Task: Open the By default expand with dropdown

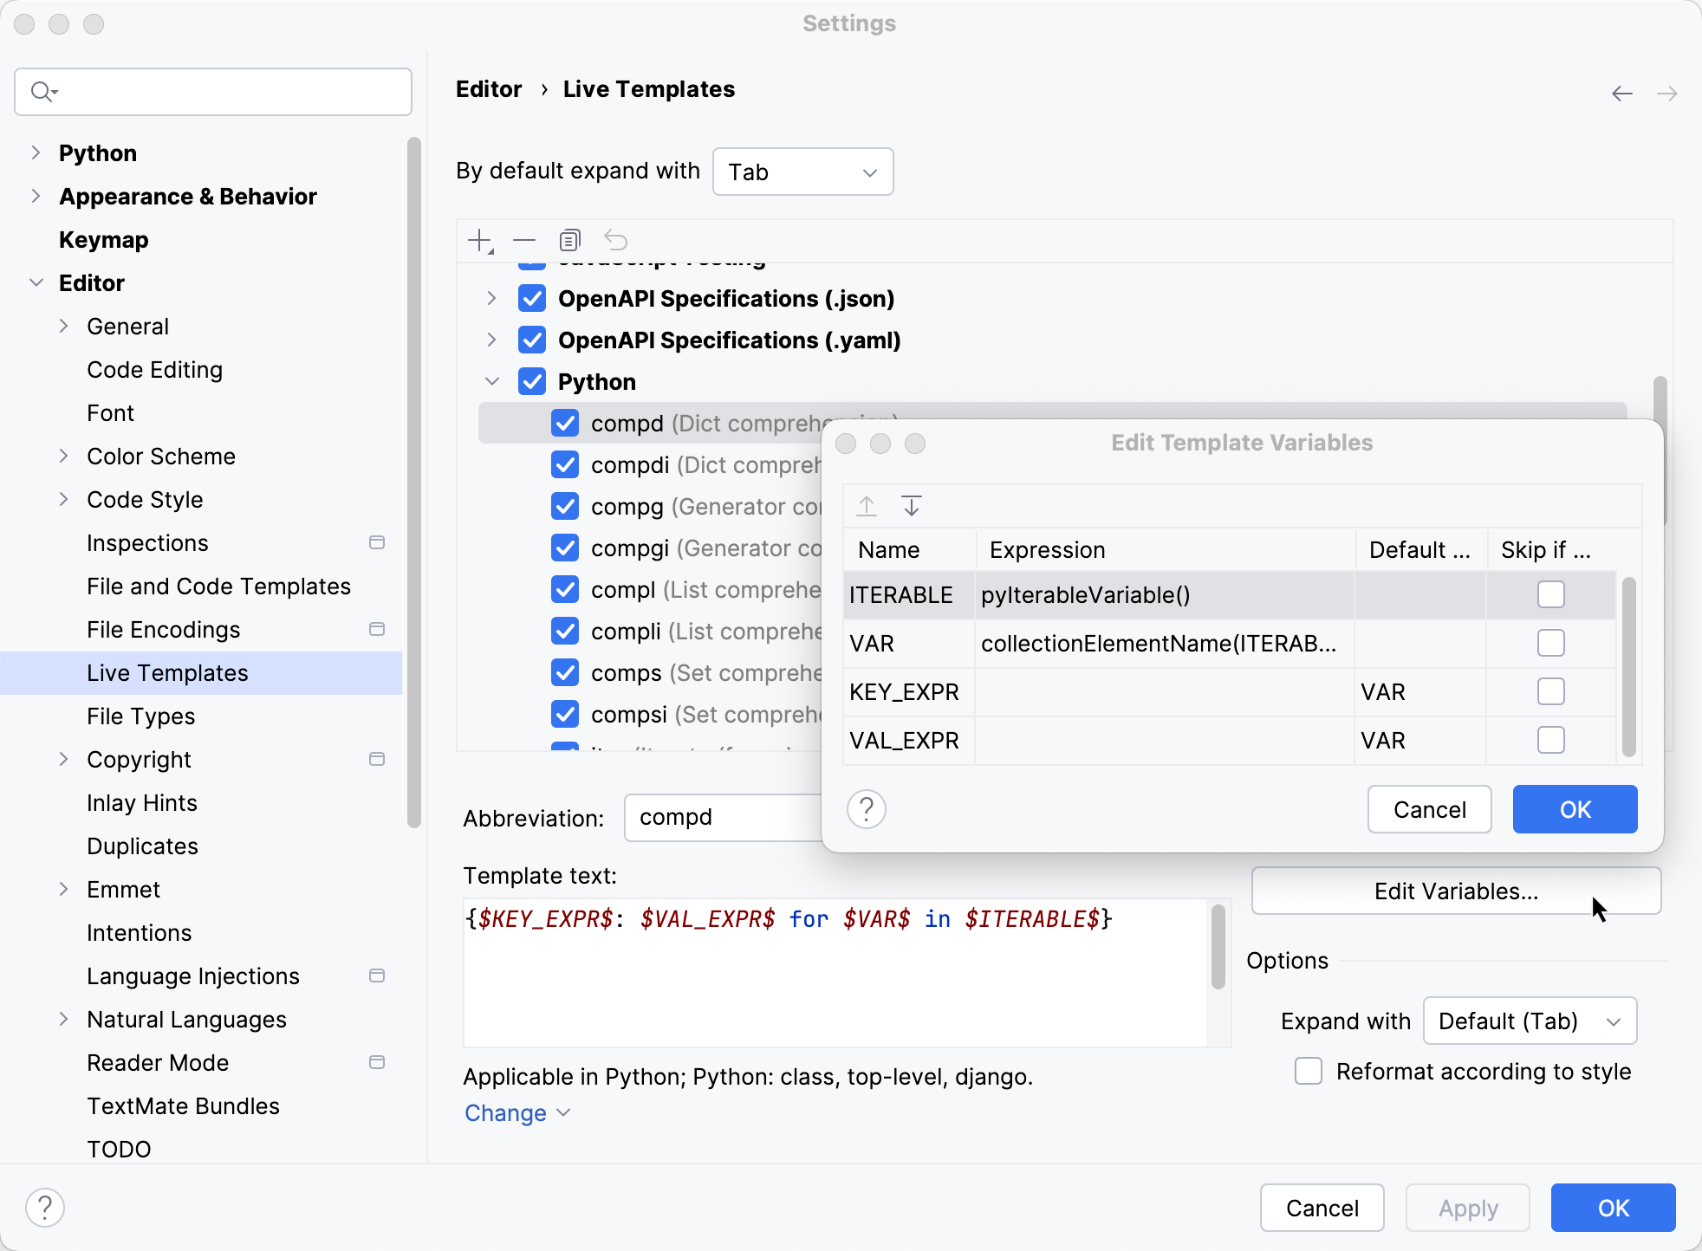Action: 802,172
